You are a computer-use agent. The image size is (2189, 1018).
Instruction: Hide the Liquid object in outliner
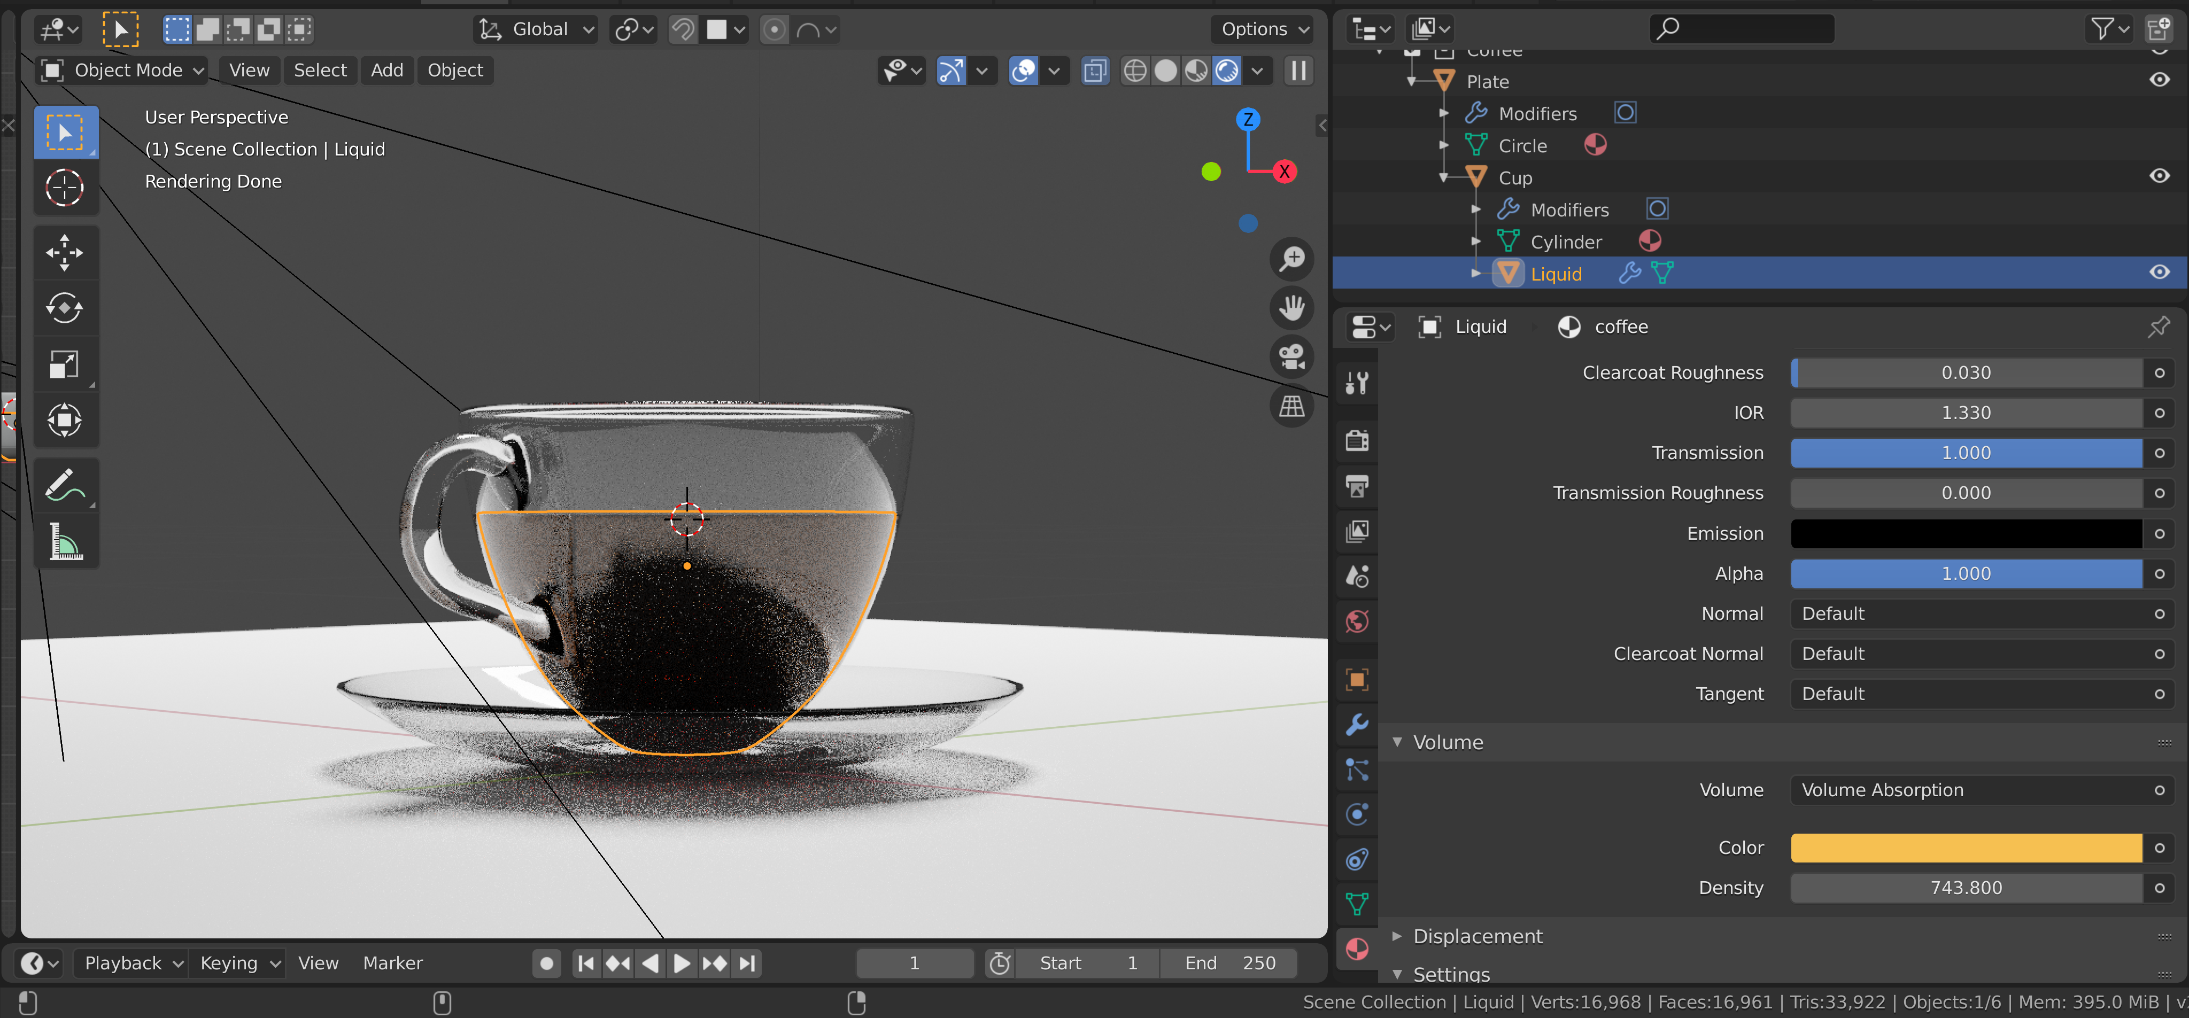(x=2159, y=272)
